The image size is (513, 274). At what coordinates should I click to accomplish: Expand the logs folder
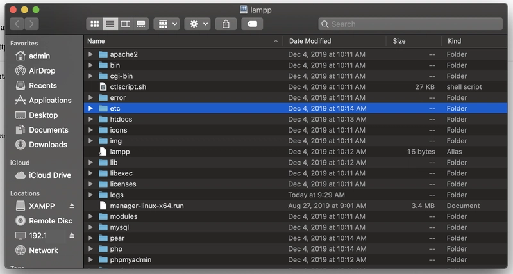(90, 195)
